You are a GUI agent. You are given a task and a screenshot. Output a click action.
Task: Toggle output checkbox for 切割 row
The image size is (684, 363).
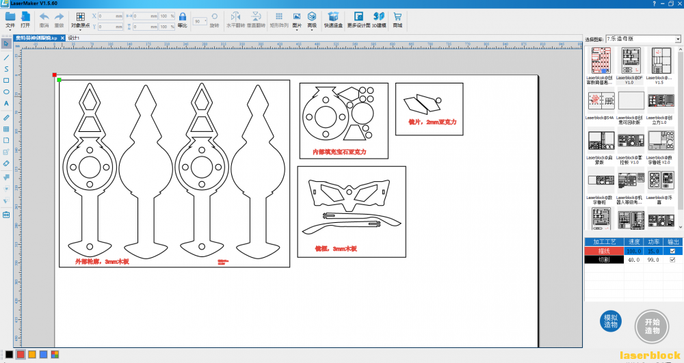click(x=672, y=260)
